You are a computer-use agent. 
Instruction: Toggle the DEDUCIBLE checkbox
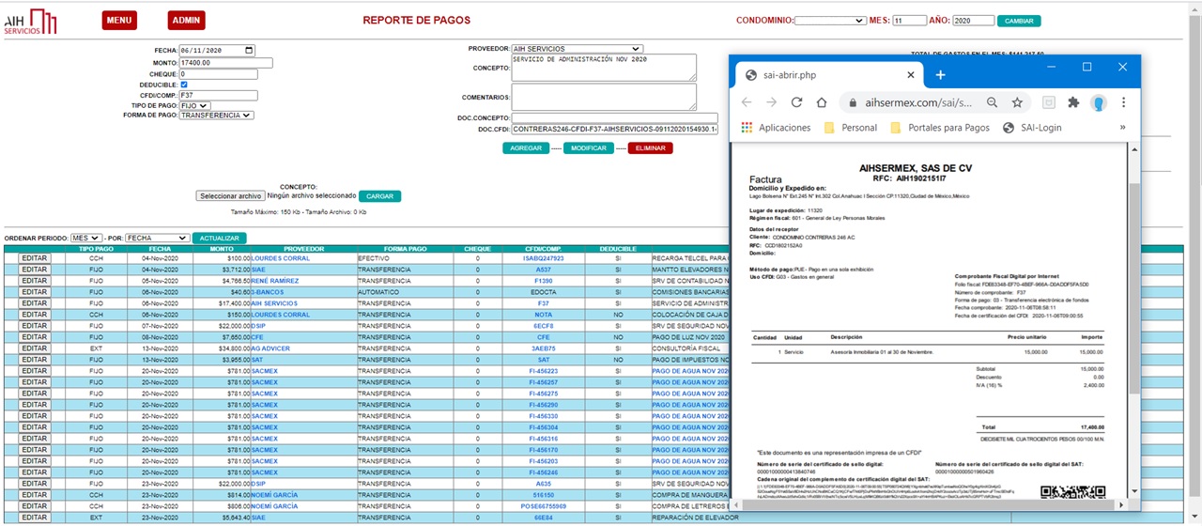(x=184, y=85)
